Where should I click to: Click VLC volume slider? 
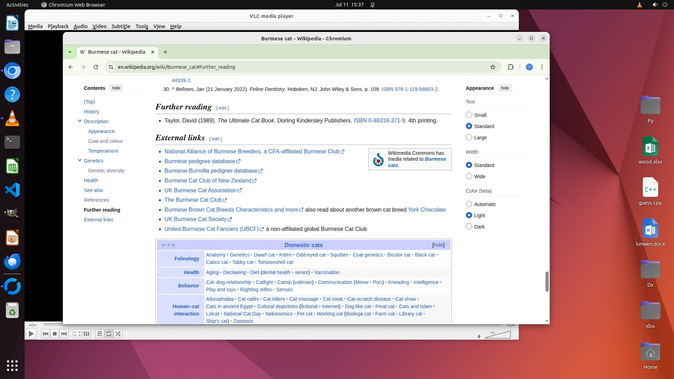click(498, 336)
